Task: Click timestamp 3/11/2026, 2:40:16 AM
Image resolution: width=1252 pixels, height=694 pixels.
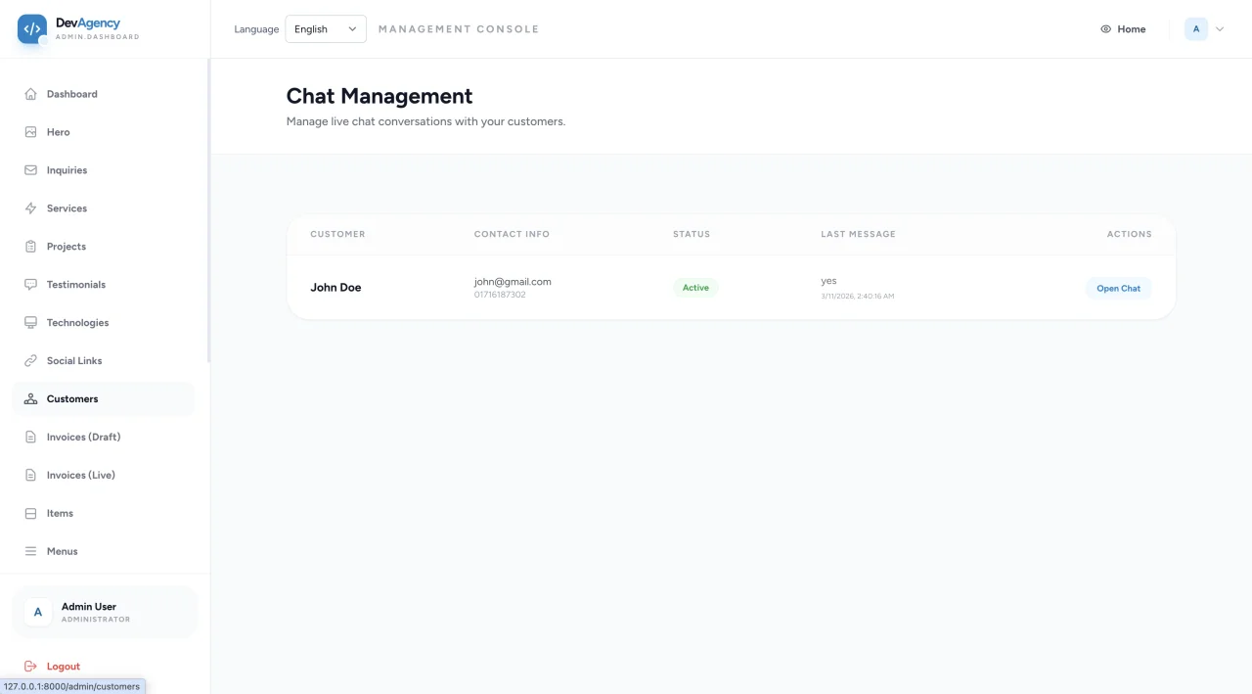Action: (x=858, y=296)
